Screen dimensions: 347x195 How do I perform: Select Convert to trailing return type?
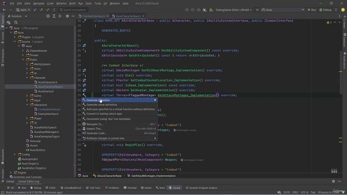click(x=119, y=114)
